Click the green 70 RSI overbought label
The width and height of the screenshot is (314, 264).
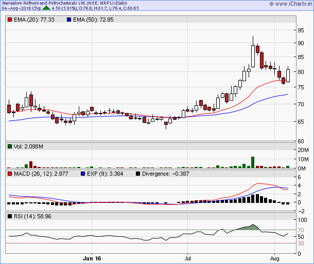tap(301, 230)
